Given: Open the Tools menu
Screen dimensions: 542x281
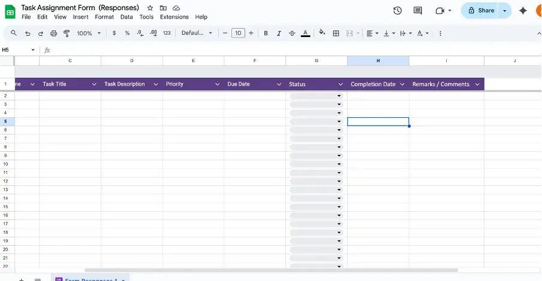Looking at the screenshot, I should (x=146, y=17).
